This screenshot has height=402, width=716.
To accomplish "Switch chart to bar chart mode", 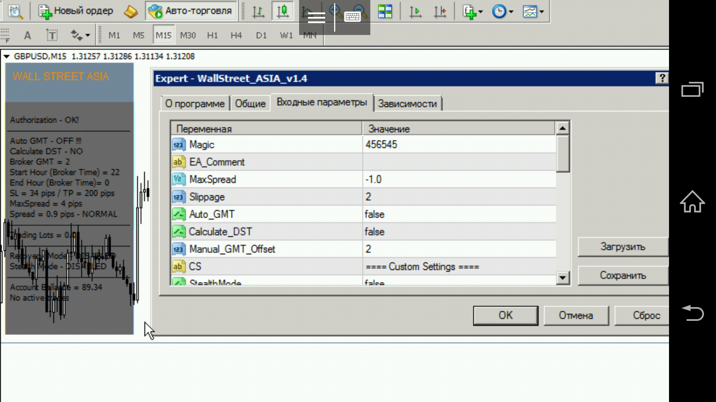I will point(258,11).
